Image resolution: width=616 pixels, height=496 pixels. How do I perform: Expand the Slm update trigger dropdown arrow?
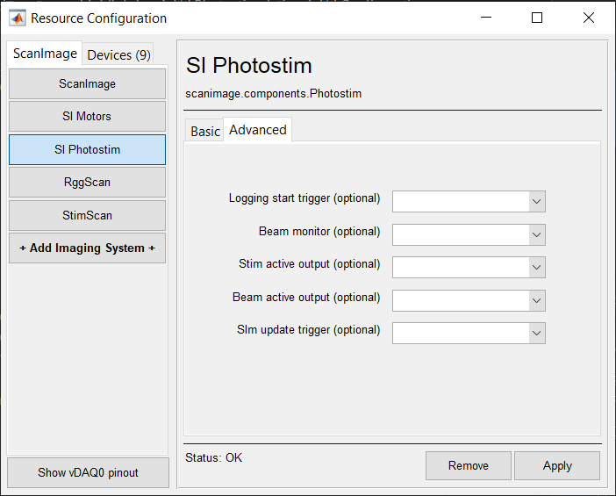click(x=537, y=334)
